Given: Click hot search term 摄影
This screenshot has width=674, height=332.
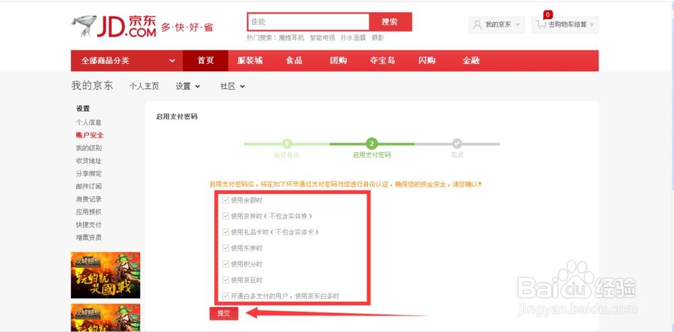Looking at the screenshot, I should (378, 38).
